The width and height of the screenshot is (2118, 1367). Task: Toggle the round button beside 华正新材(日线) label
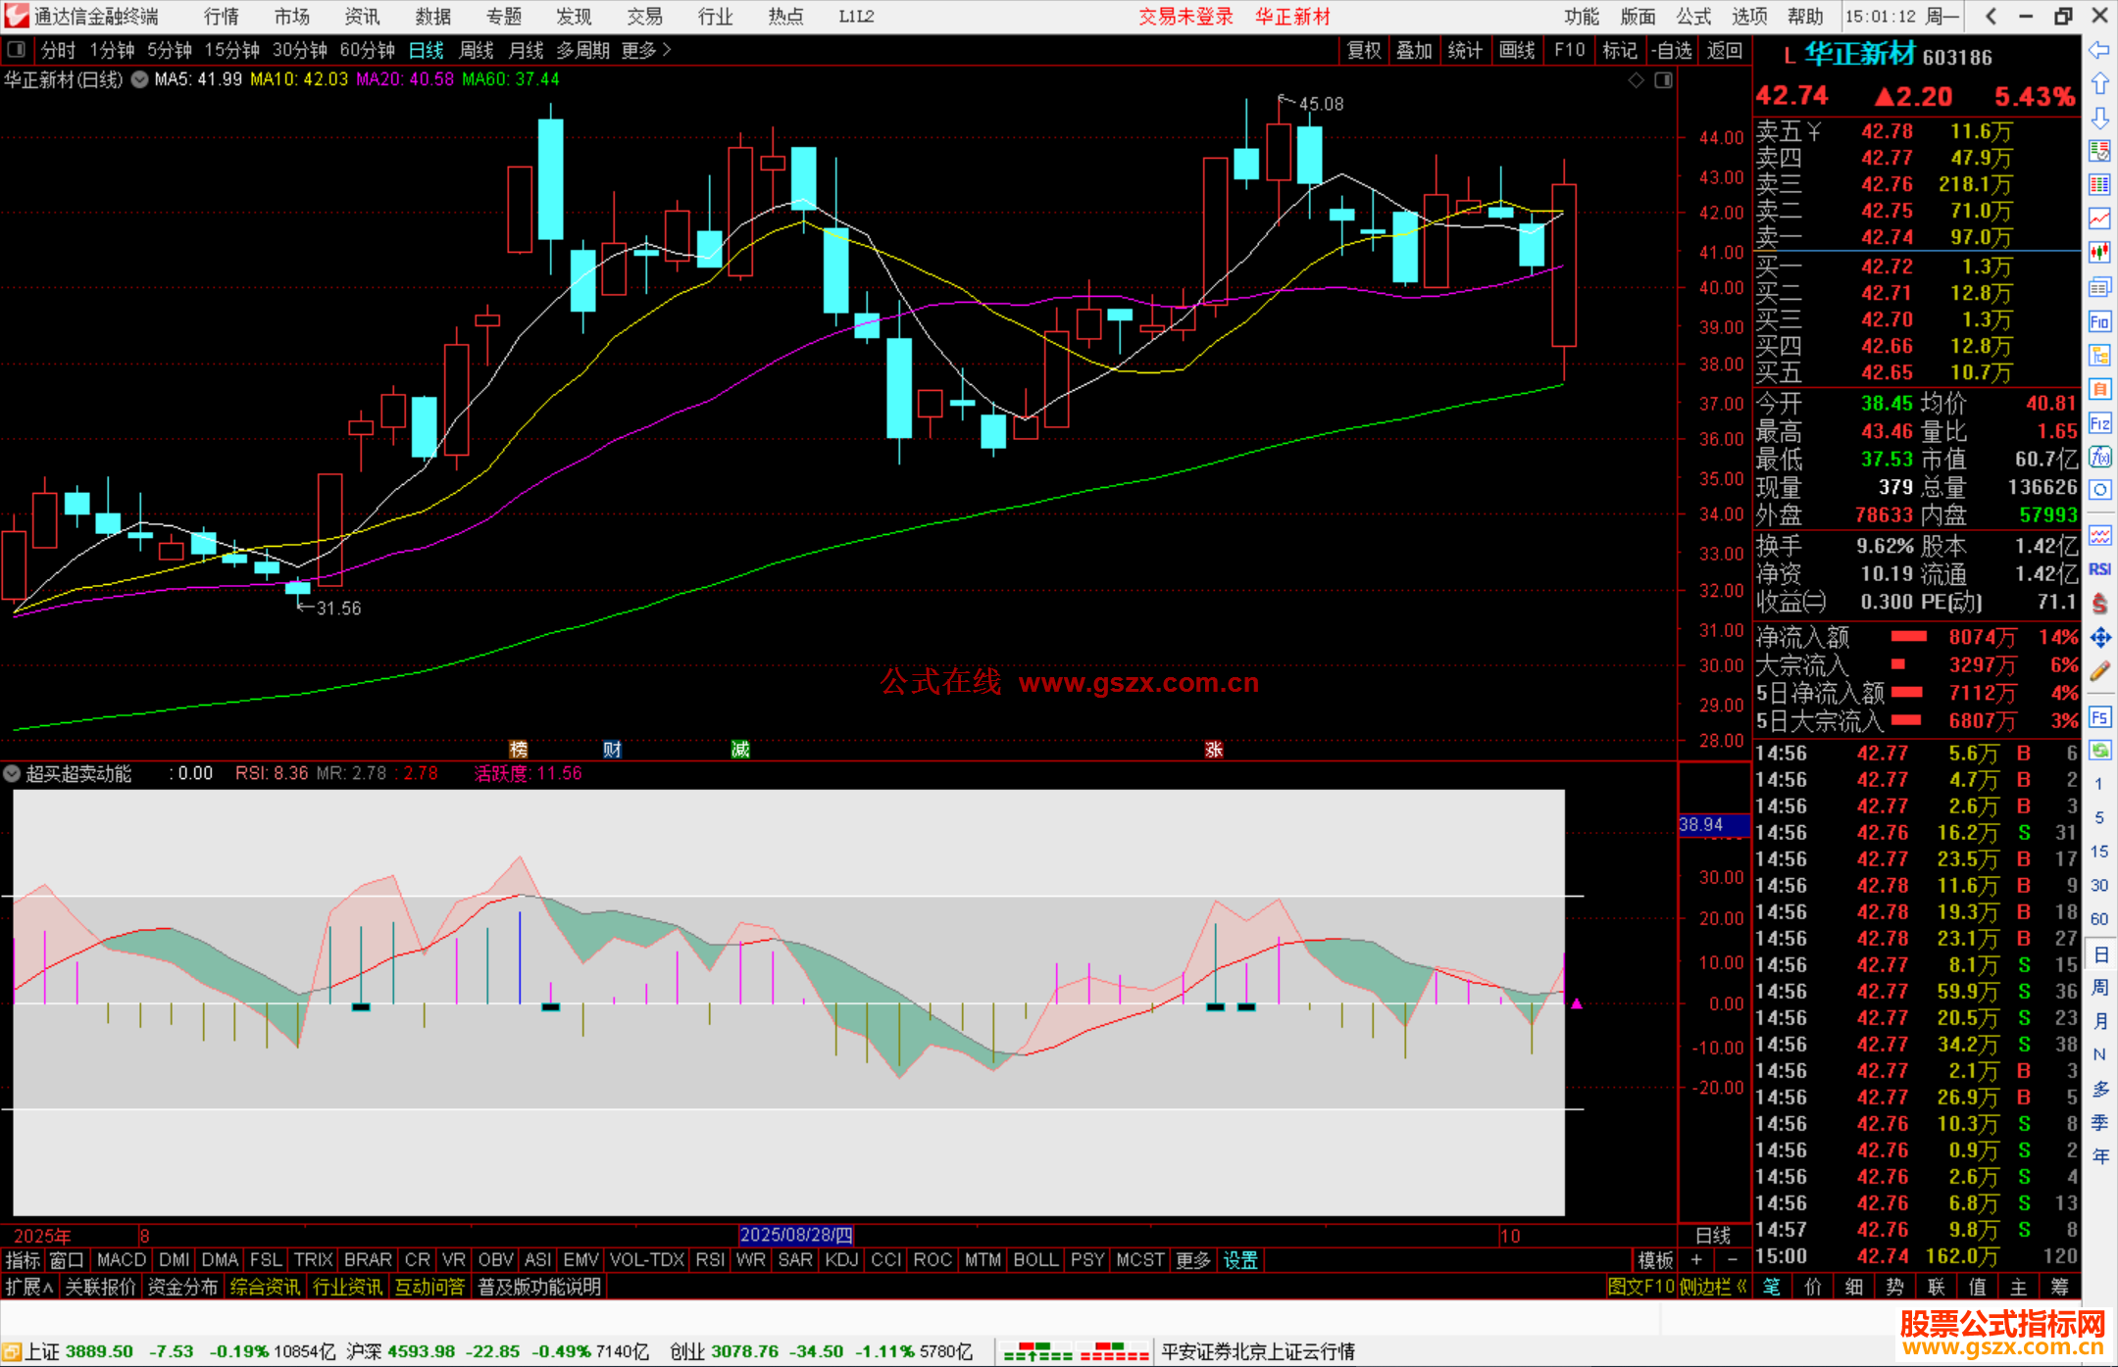139,79
